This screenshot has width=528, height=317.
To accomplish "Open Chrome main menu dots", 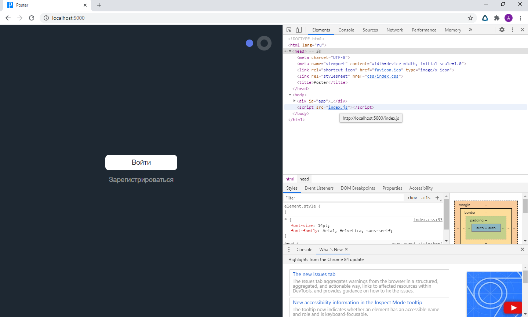I will (x=520, y=18).
